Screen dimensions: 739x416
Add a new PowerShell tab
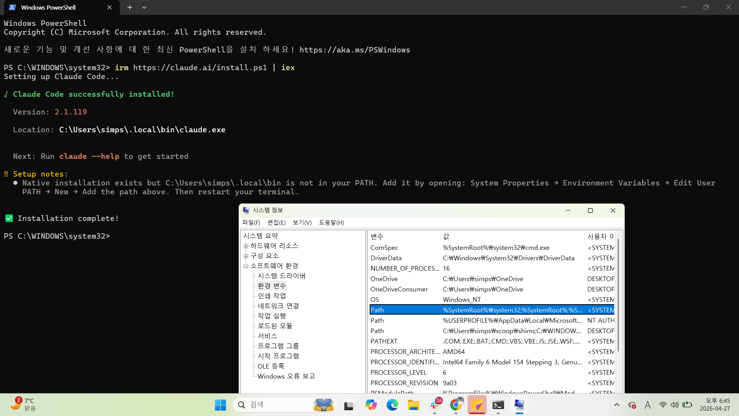pos(130,7)
